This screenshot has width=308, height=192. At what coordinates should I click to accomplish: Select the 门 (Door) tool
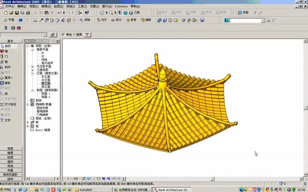click(7, 57)
